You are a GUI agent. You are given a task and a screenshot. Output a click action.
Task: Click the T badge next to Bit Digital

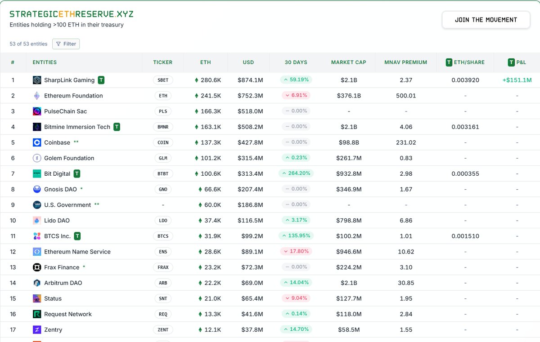pyautogui.click(x=77, y=173)
